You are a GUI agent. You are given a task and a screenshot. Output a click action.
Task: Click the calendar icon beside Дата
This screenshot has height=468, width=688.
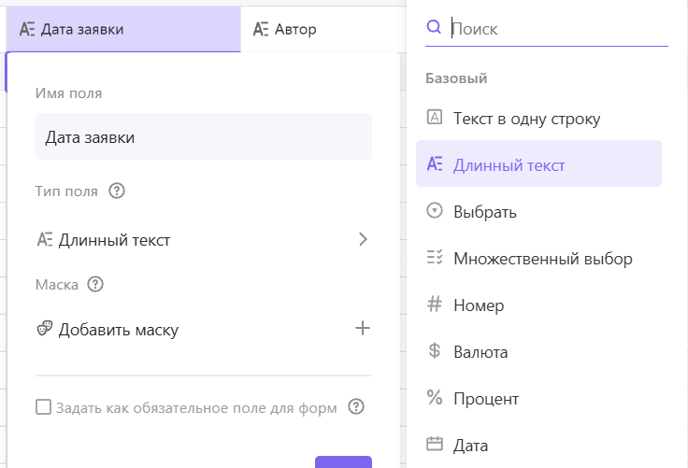coord(435,444)
